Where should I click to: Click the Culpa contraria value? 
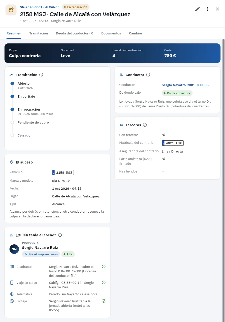click(25, 56)
